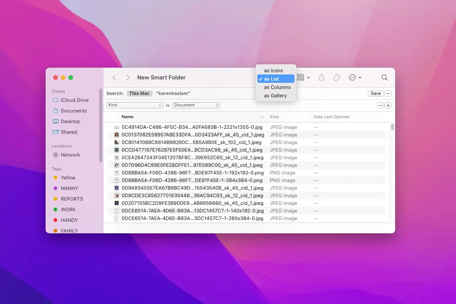Open the Kind criteria dropdown

[135, 105]
